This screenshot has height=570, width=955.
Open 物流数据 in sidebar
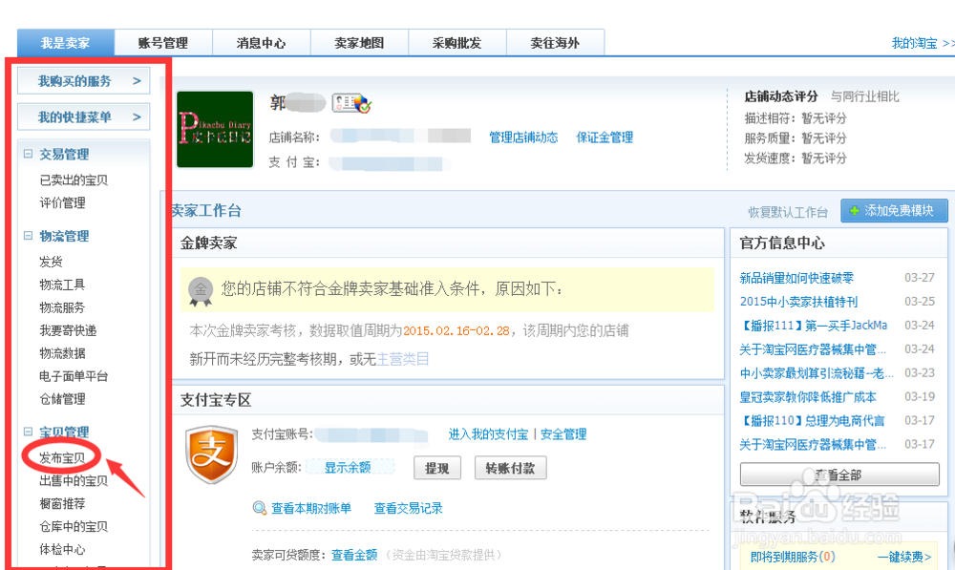(x=62, y=353)
